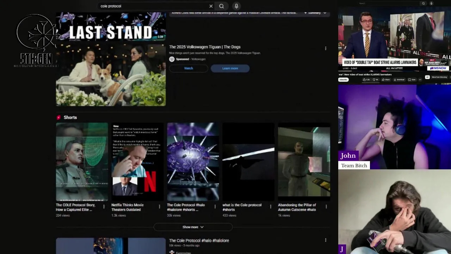The height and width of the screenshot is (254, 451).
Task: Like the boat strike video
Action: point(366,80)
